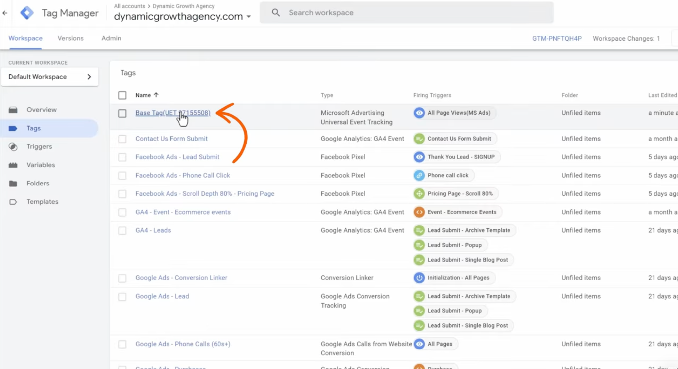Check the GA4 - Event - Ecommerce events checkbox
Viewport: 678px width, 369px height.
click(x=122, y=212)
